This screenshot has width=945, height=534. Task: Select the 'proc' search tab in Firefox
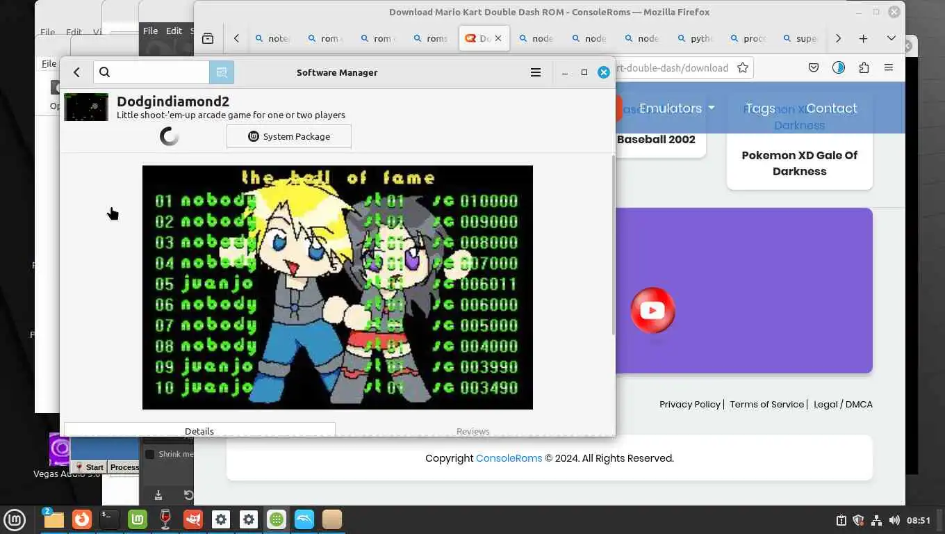(x=748, y=38)
